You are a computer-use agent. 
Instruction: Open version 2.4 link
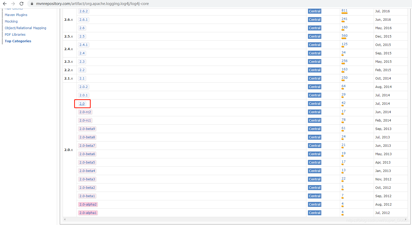coord(82,53)
